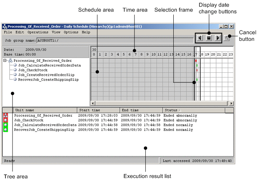Click the Start time column header
The image size is (259, 181).
pos(97,110)
